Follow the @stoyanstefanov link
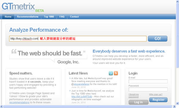The width and height of the screenshot is (179, 108). (81, 84)
